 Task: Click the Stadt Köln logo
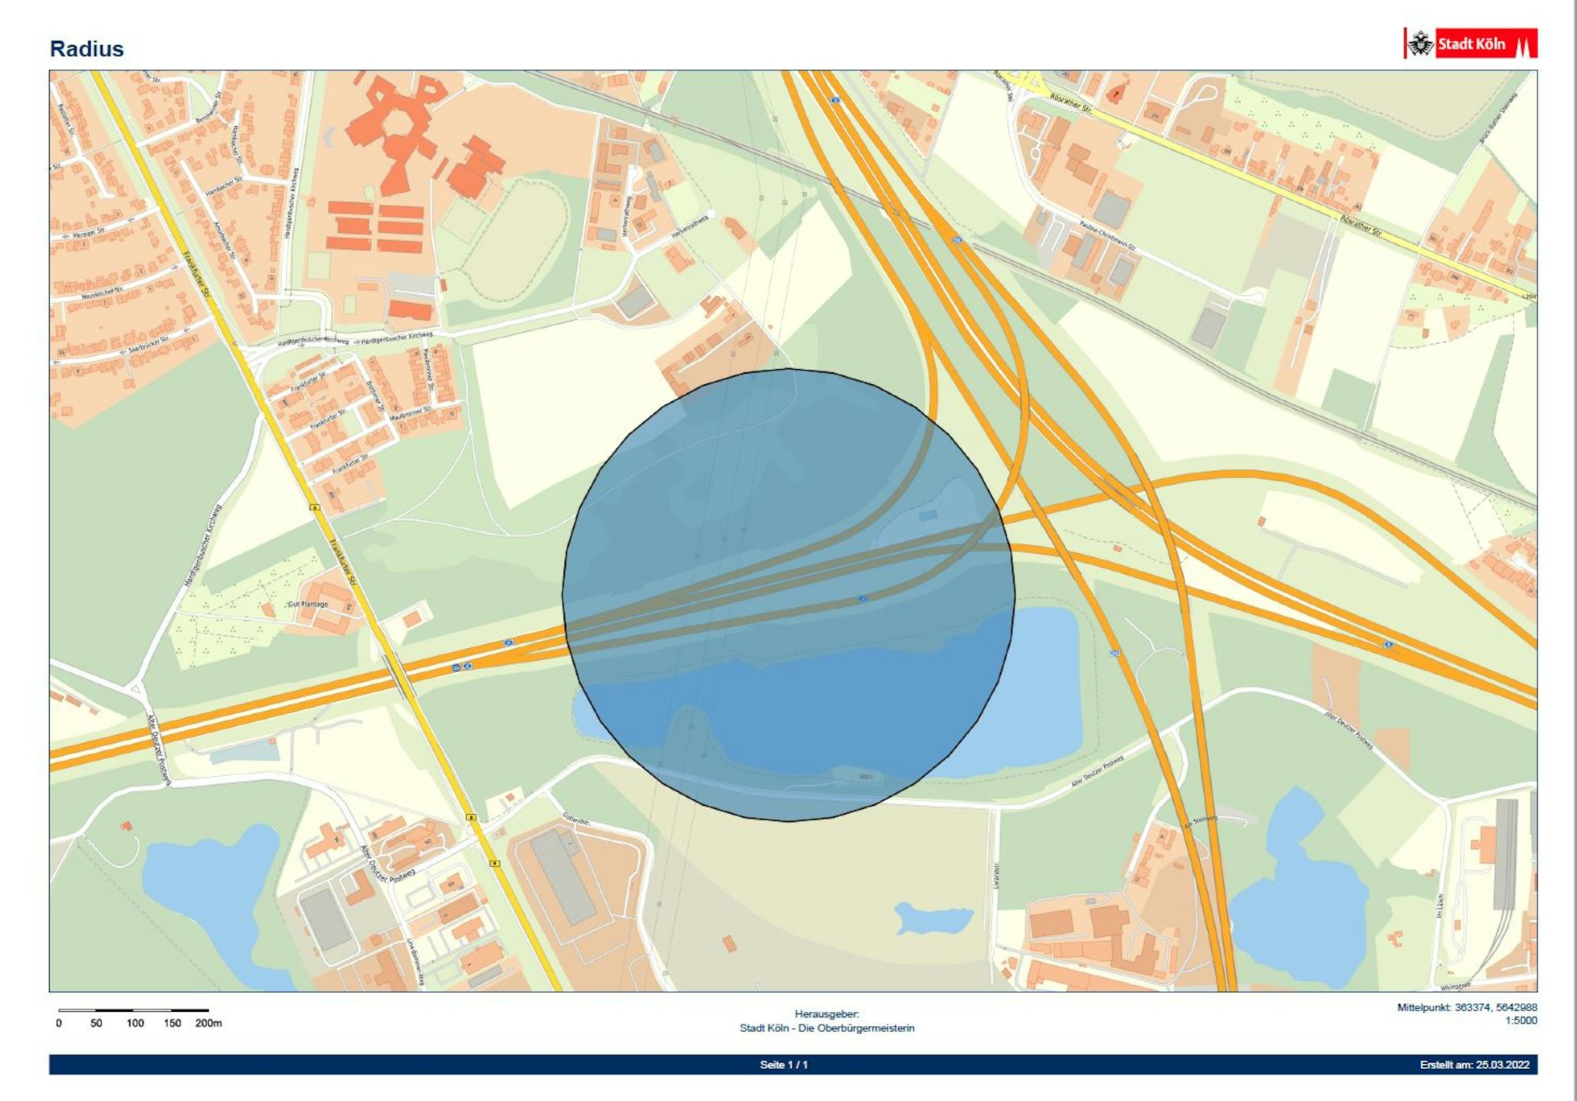pyautogui.click(x=1471, y=43)
